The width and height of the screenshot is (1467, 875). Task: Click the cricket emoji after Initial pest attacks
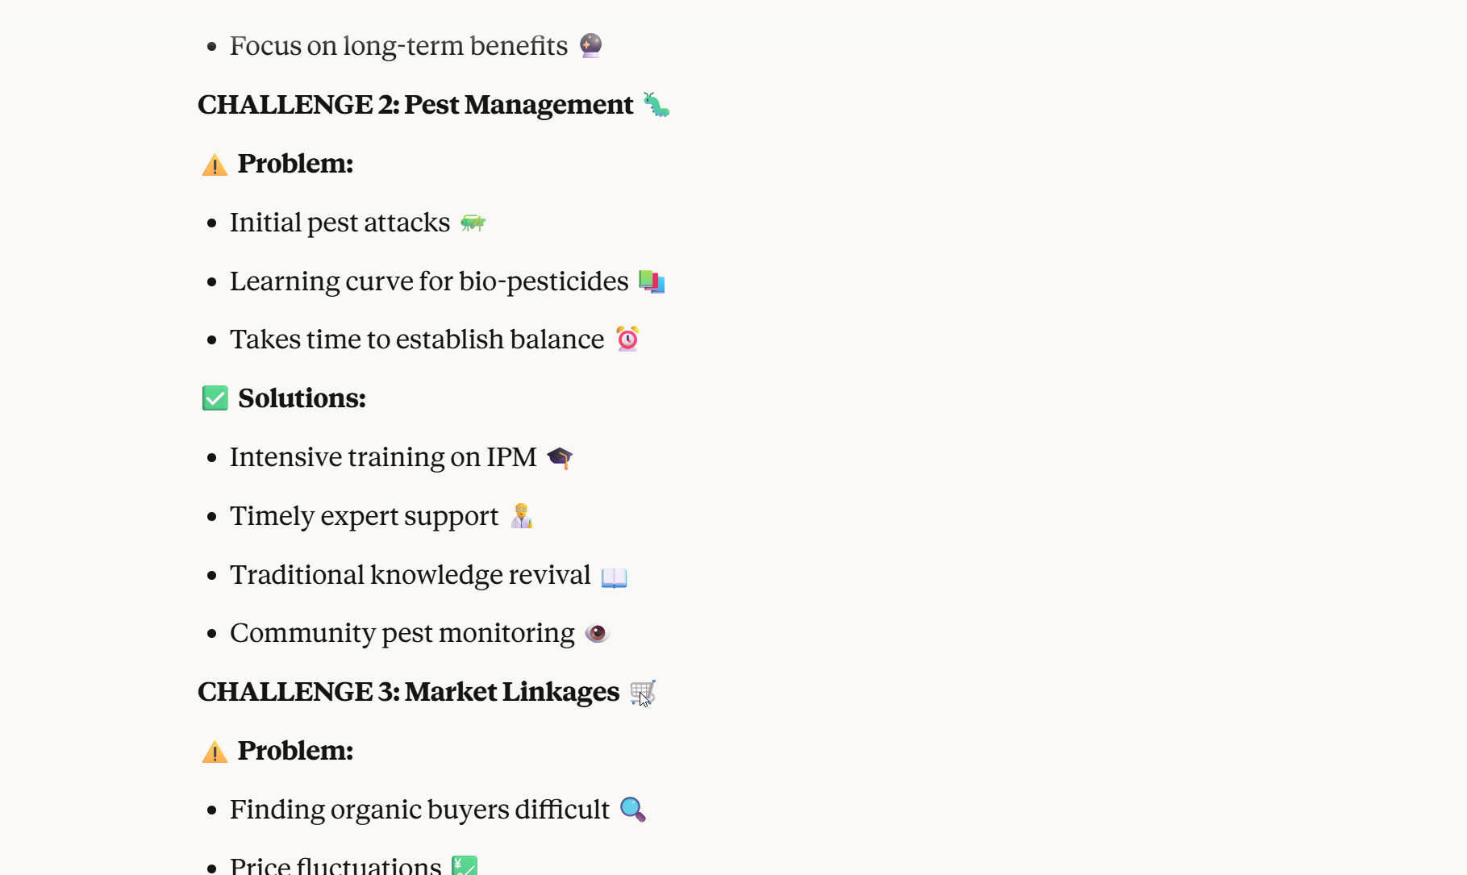[473, 223]
